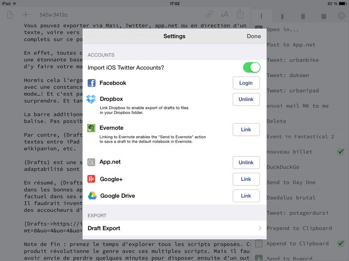
Task: Tap the Delete action
Action: (x=277, y=121)
